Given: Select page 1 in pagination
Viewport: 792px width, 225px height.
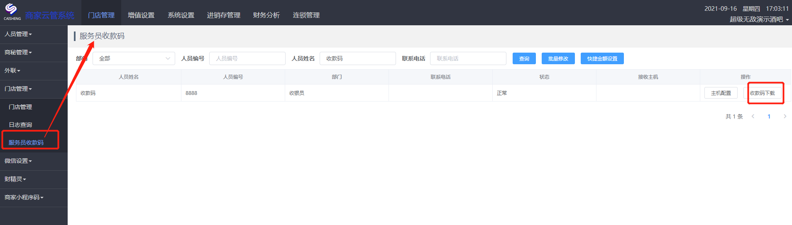Looking at the screenshot, I should [x=769, y=116].
